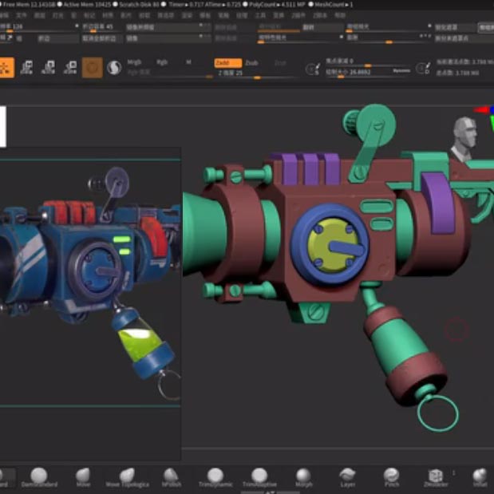Select the ZModeler brush
The image size is (494, 494).
tap(436, 477)
